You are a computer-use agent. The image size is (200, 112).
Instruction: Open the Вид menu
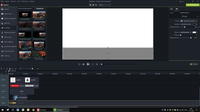coord(19,1)
